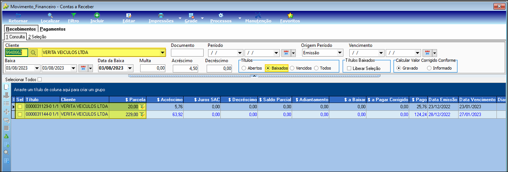Open the 2 Seleção tab
508x172 pixels.
[37, 37]
